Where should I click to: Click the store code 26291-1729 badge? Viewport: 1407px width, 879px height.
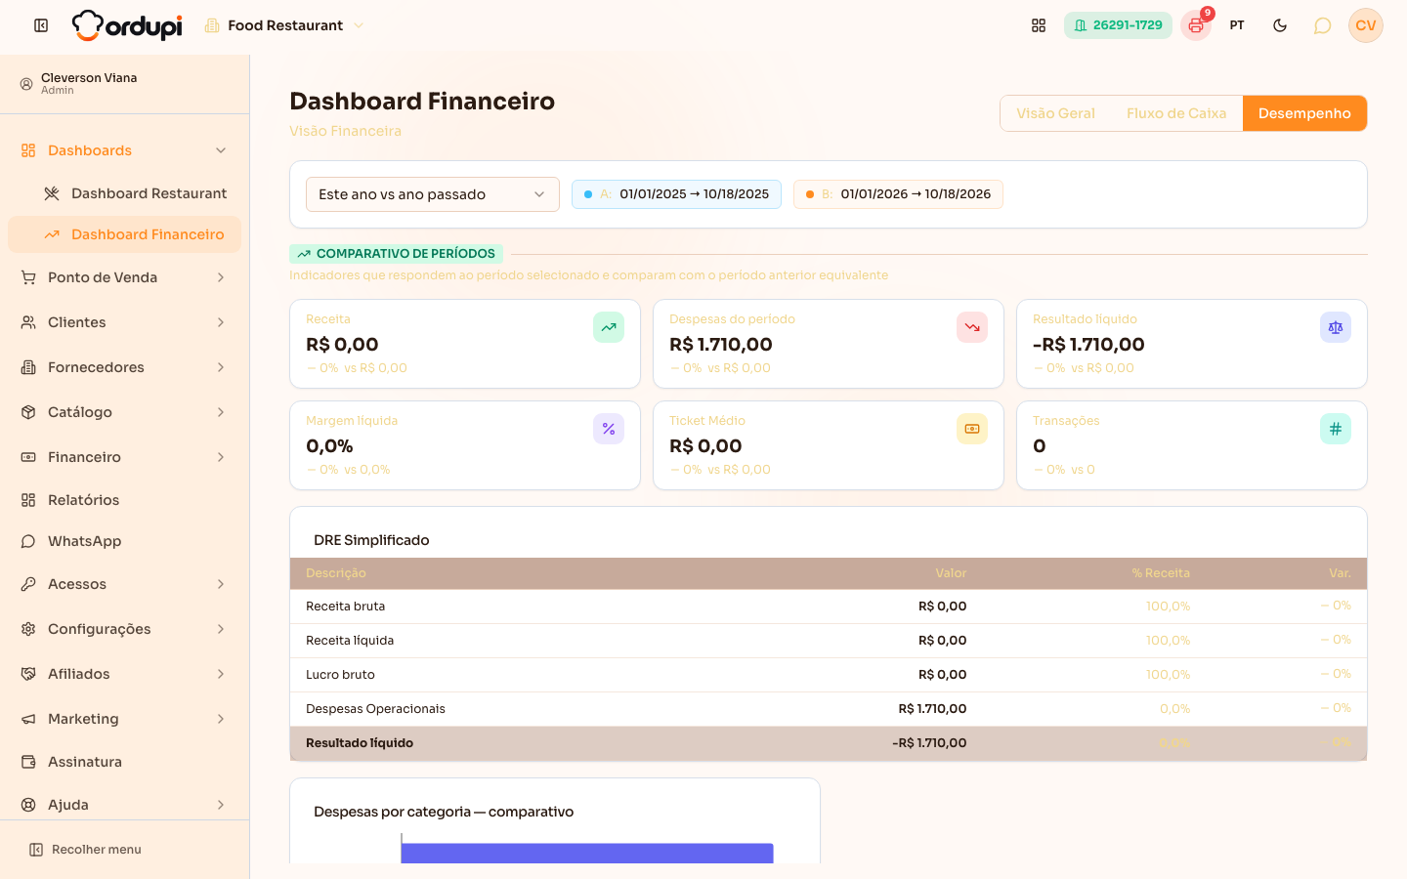pyautogui.click(x=1118, y=25)
